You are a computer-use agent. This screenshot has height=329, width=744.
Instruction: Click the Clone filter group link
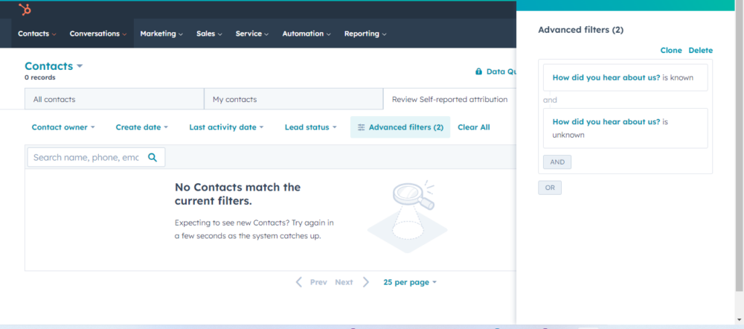[x=670, y=51]
